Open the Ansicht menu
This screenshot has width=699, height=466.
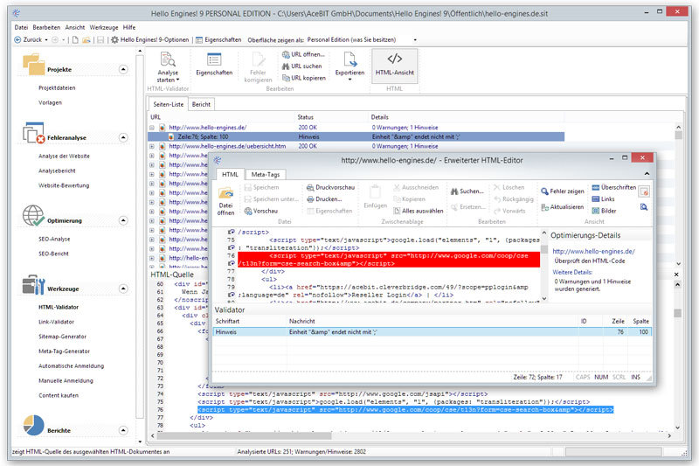75,27
